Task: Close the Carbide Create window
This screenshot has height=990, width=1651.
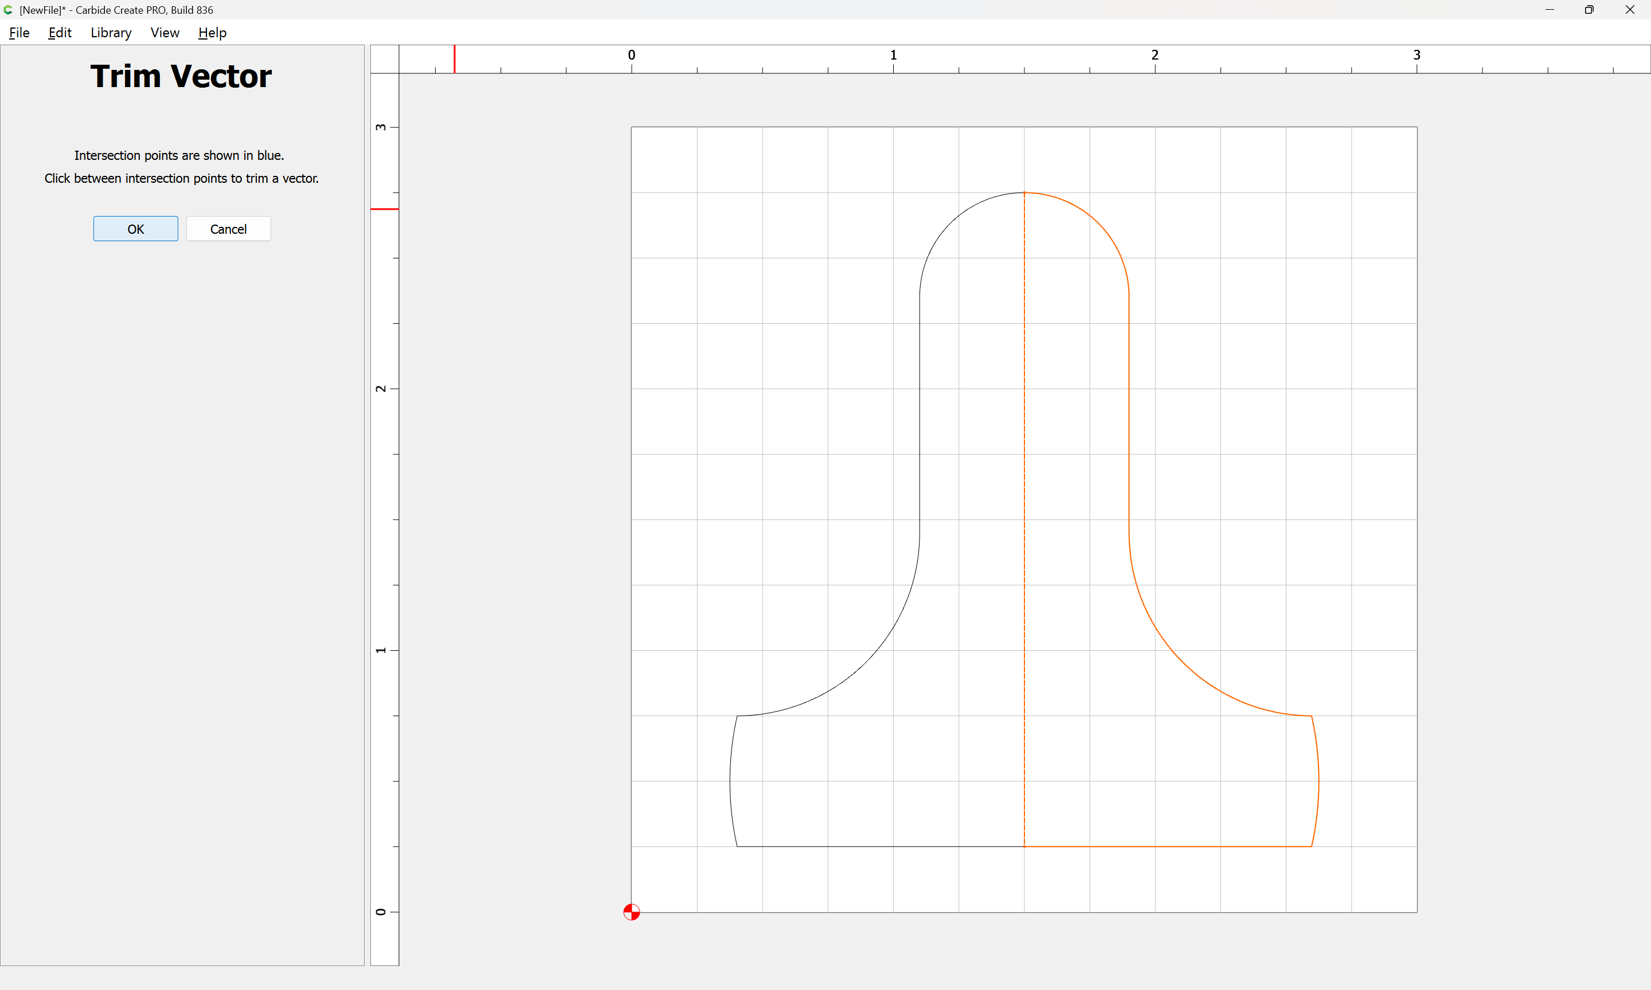Action: coord(1629,10)
